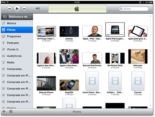Click the TV screen icon beside Programas

point(4,36)
